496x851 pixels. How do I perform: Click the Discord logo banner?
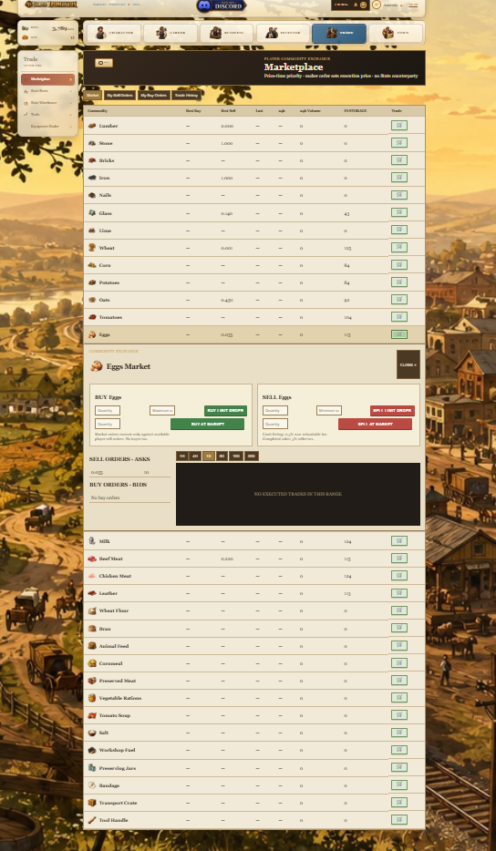point(222,6)
